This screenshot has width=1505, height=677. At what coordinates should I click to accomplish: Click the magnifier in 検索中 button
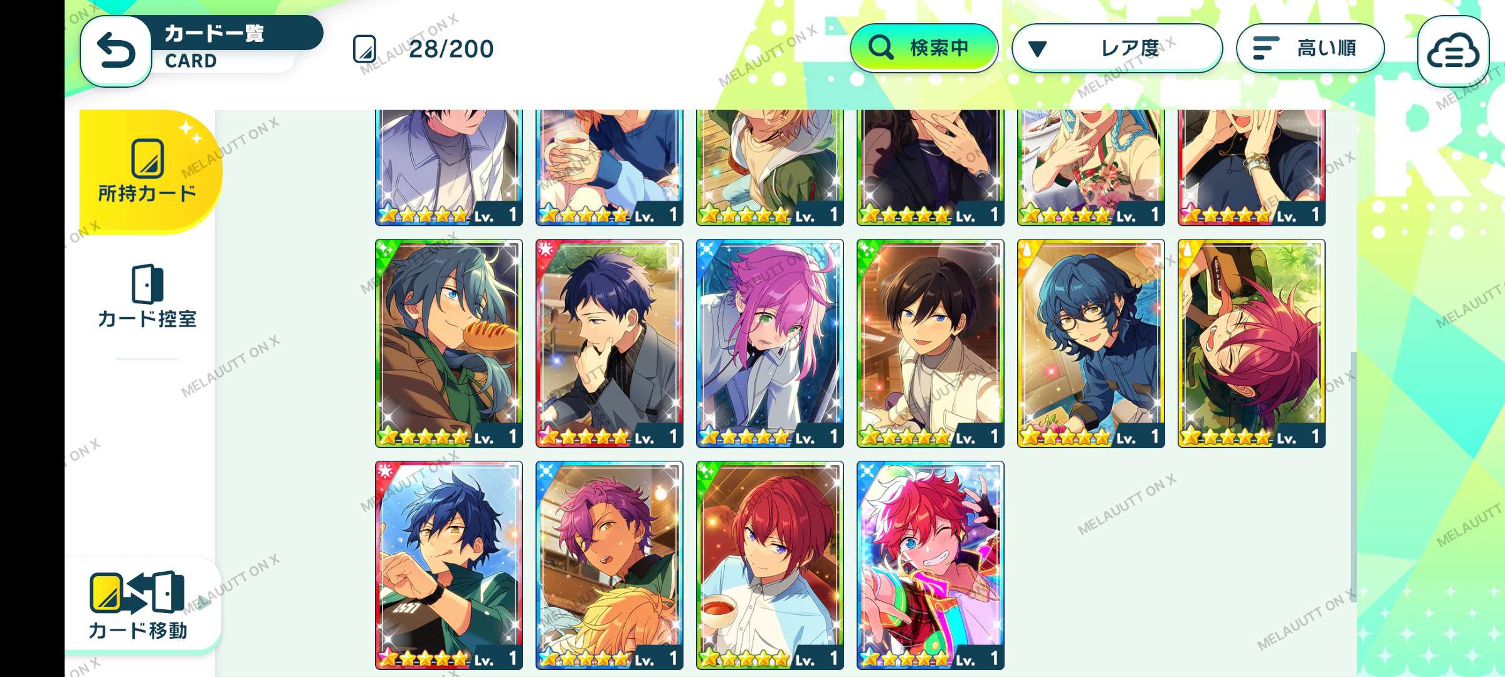click(880, 48)
